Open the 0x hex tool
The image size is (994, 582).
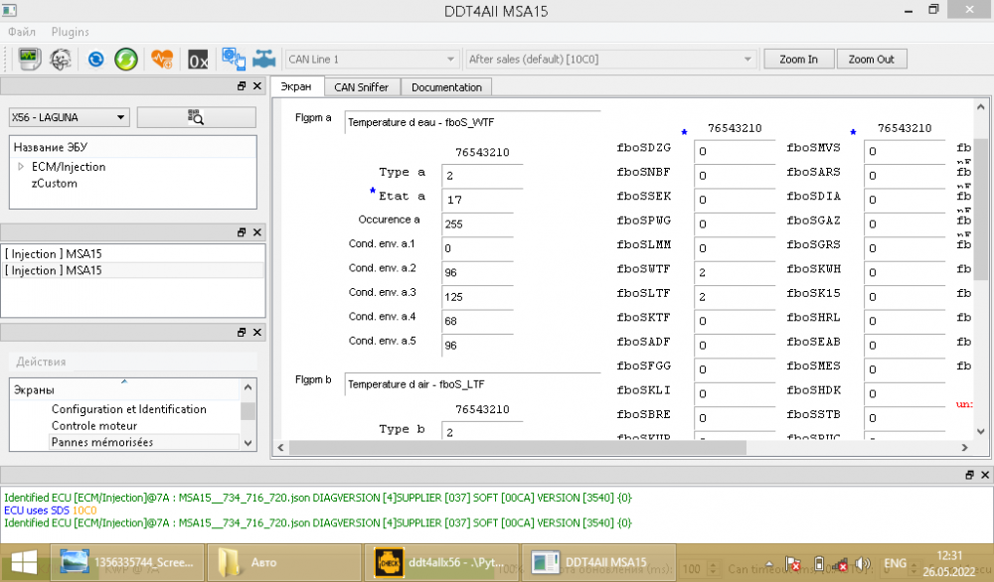click(198, 61)
